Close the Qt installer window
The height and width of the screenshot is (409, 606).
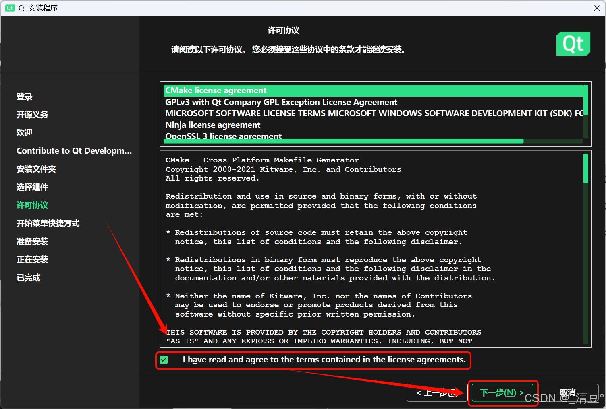pyautogui.click(x=597, y=8)
